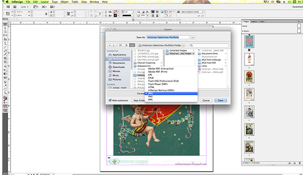Switch dialog to column view

pos(132,45)
